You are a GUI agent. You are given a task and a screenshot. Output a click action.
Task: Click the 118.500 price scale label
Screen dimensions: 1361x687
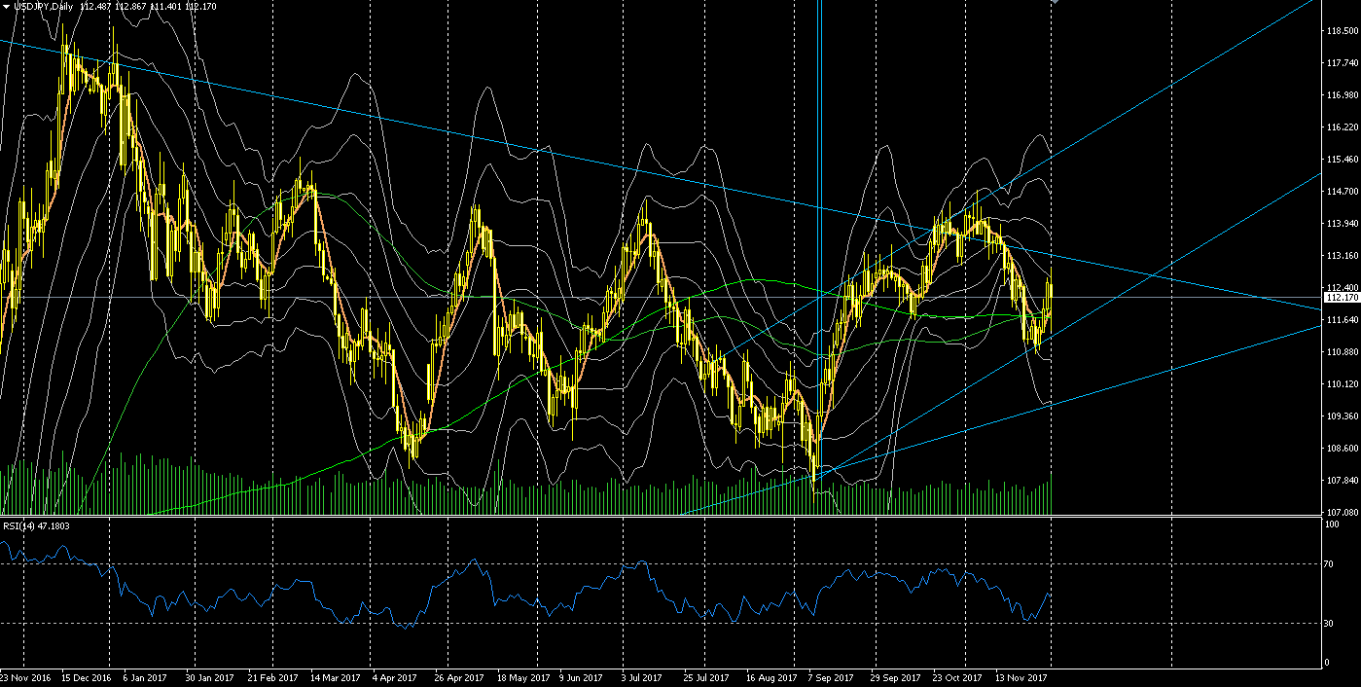[x=1341, y=31]
